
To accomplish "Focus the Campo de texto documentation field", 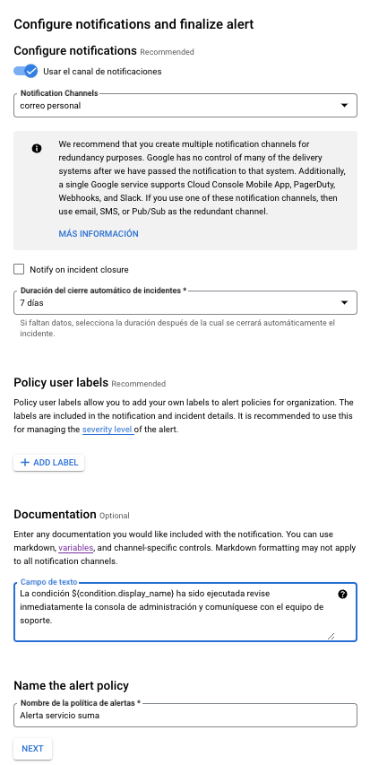I will click(x=185, y=612).
